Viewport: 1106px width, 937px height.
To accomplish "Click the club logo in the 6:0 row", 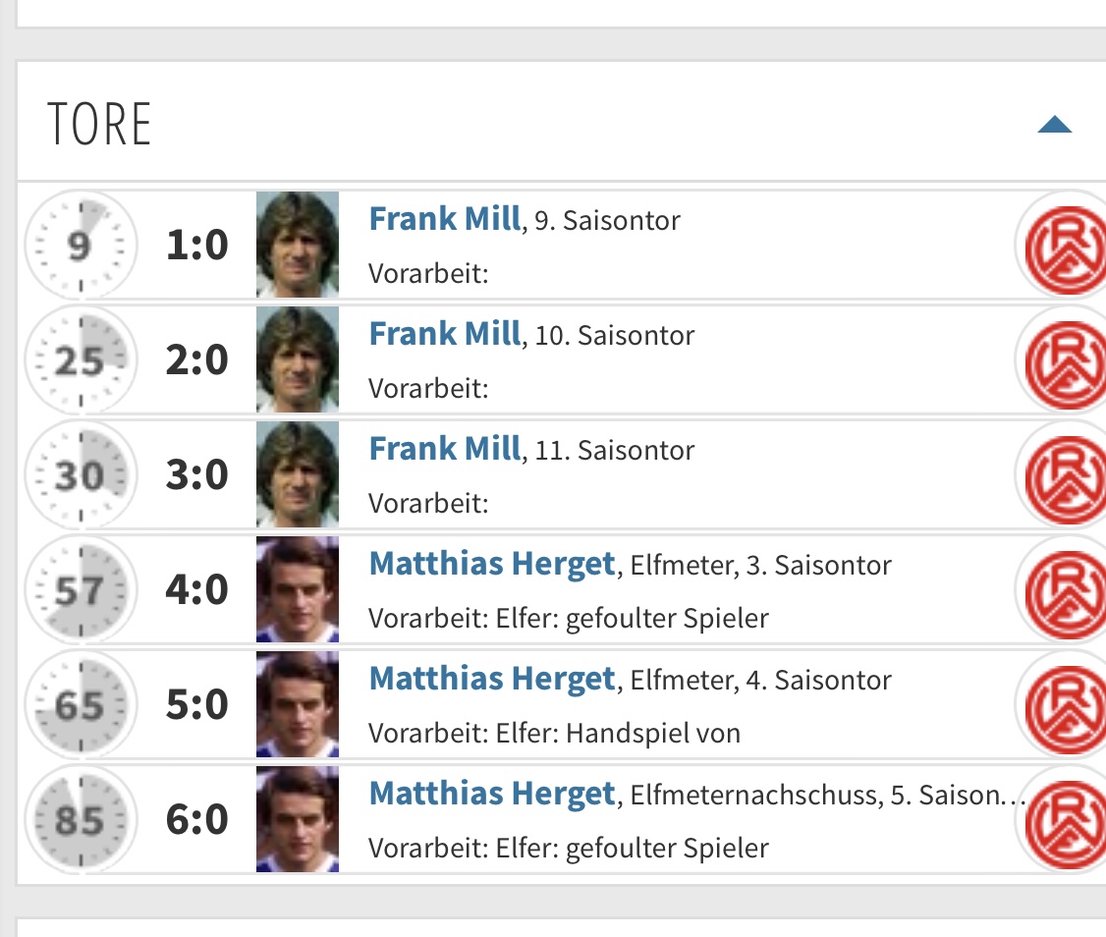I will (1062, 819).
